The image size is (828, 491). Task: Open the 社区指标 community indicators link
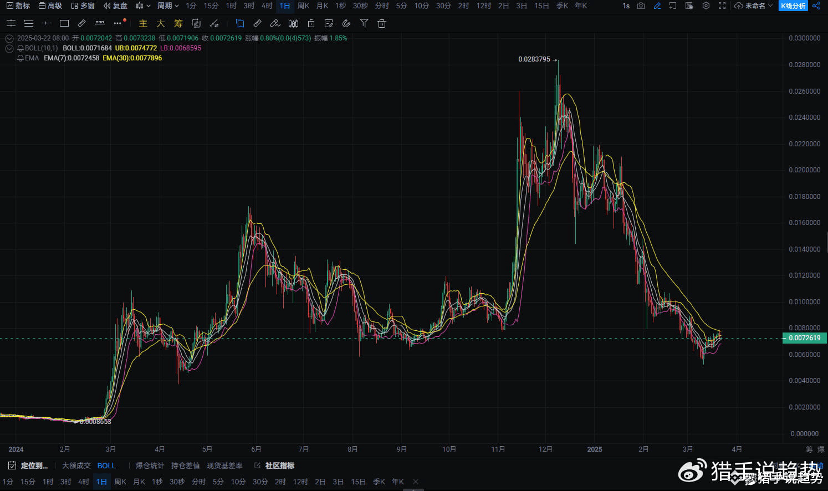274,466
